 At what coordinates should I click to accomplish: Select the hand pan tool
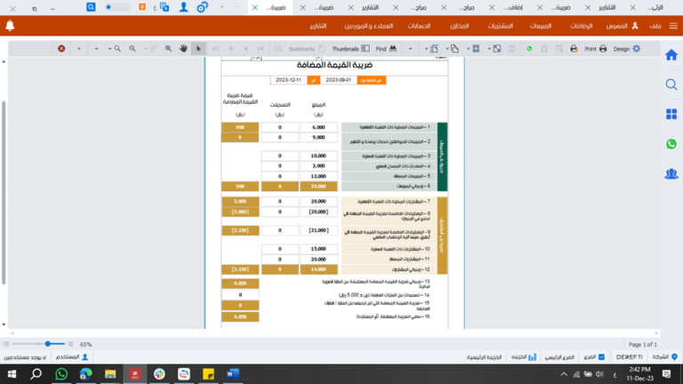182,48
